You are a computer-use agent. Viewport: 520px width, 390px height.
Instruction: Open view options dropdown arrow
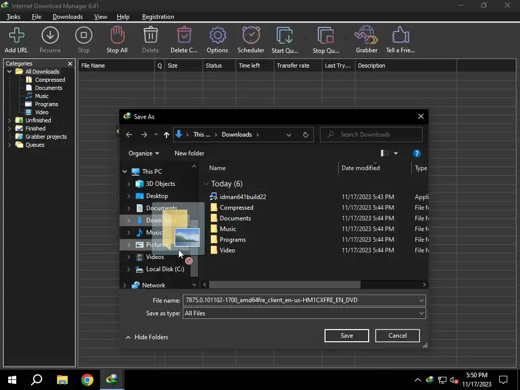pyautogui.click(x=396, y=153)
